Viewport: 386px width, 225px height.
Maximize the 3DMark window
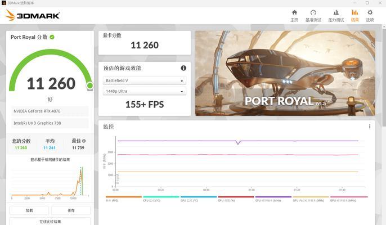pyautogui.click(x=367, y=3)
